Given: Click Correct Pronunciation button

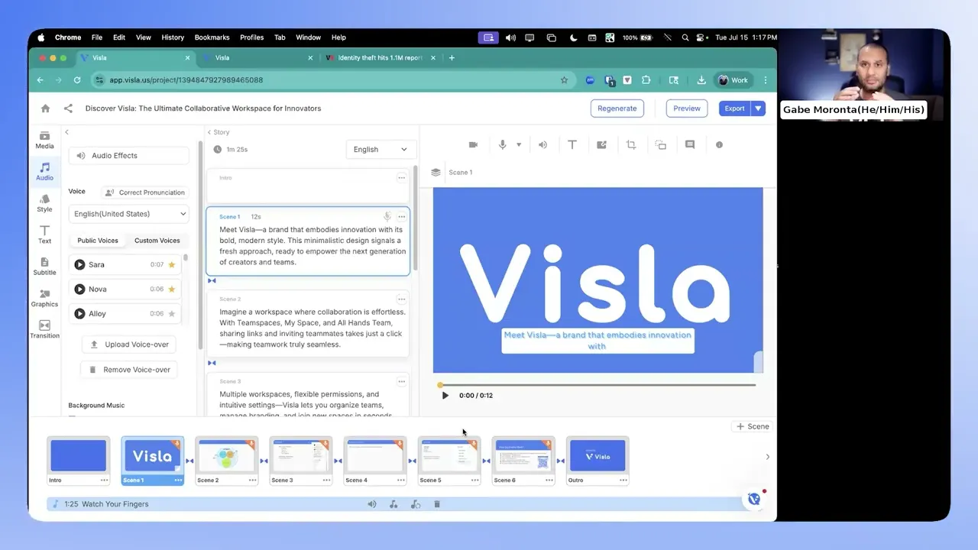Looking at the screenshot, I should tap(144, 192).
